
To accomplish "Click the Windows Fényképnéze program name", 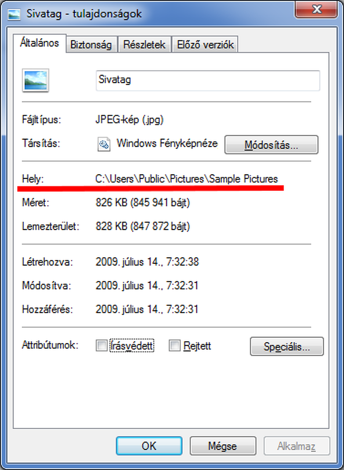I will point(167,143).
